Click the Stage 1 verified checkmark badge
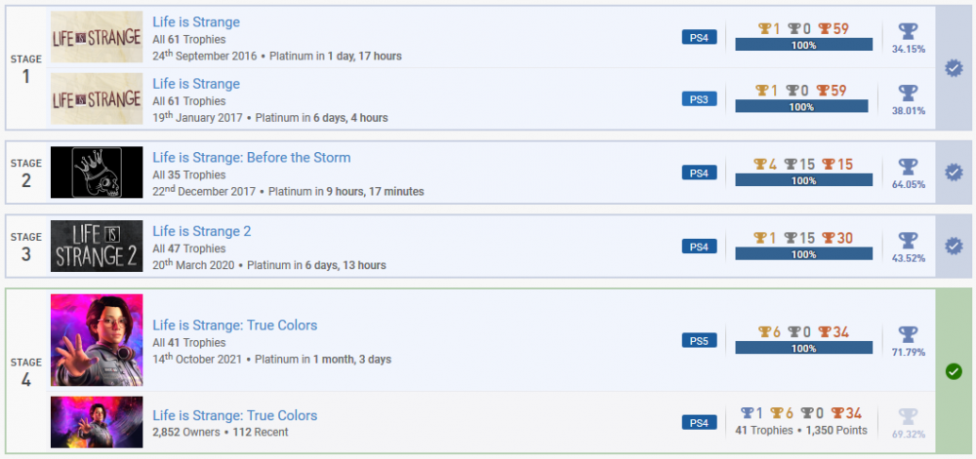This screenshot has height=459, width=976. [x=955, y=68]
